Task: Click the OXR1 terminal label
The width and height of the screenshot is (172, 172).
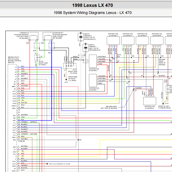Action: point(14,171)
